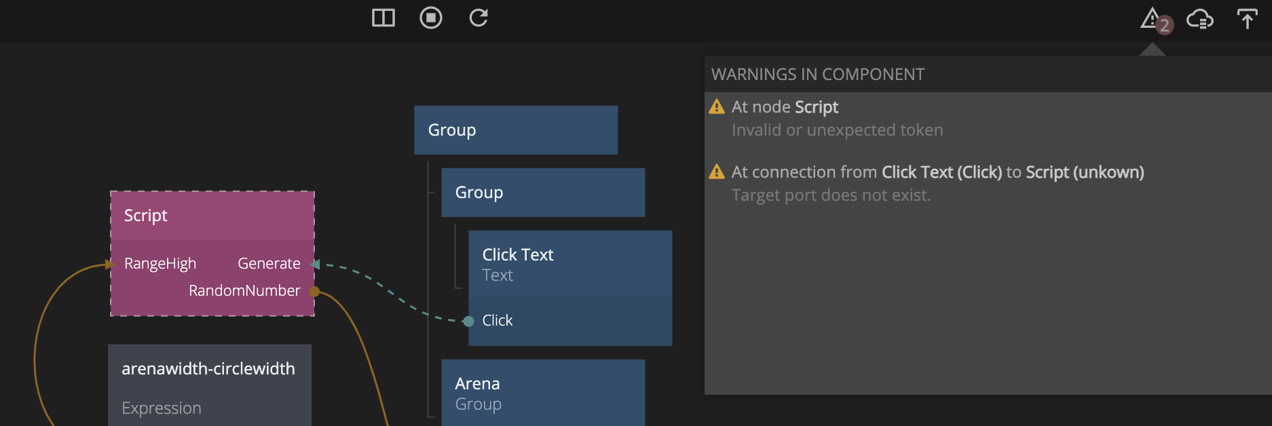Click the upload deploy arrow icon

tap(1247, 19)
